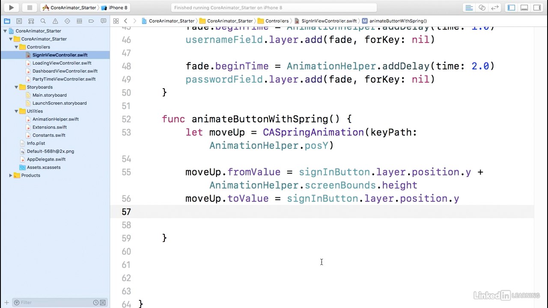Toggle the source-control status filter
Screen dimensions: 548x308
click(x=103, y=302)
